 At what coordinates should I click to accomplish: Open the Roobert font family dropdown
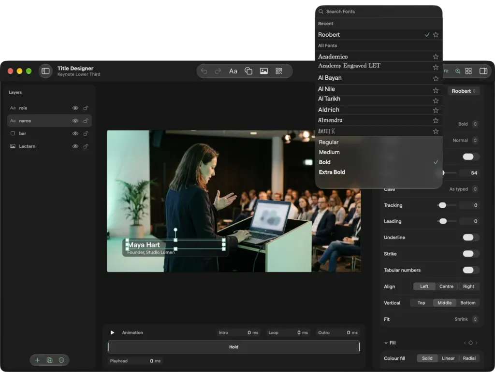click(463, 91)
